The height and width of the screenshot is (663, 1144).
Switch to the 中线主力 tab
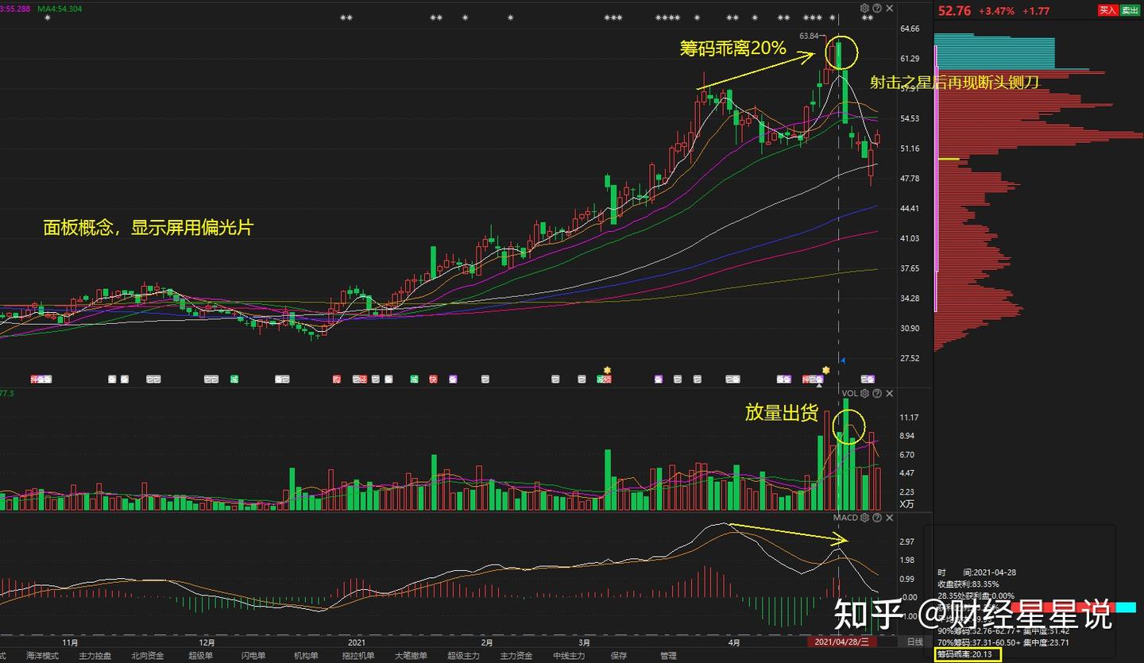click(568, 656)
